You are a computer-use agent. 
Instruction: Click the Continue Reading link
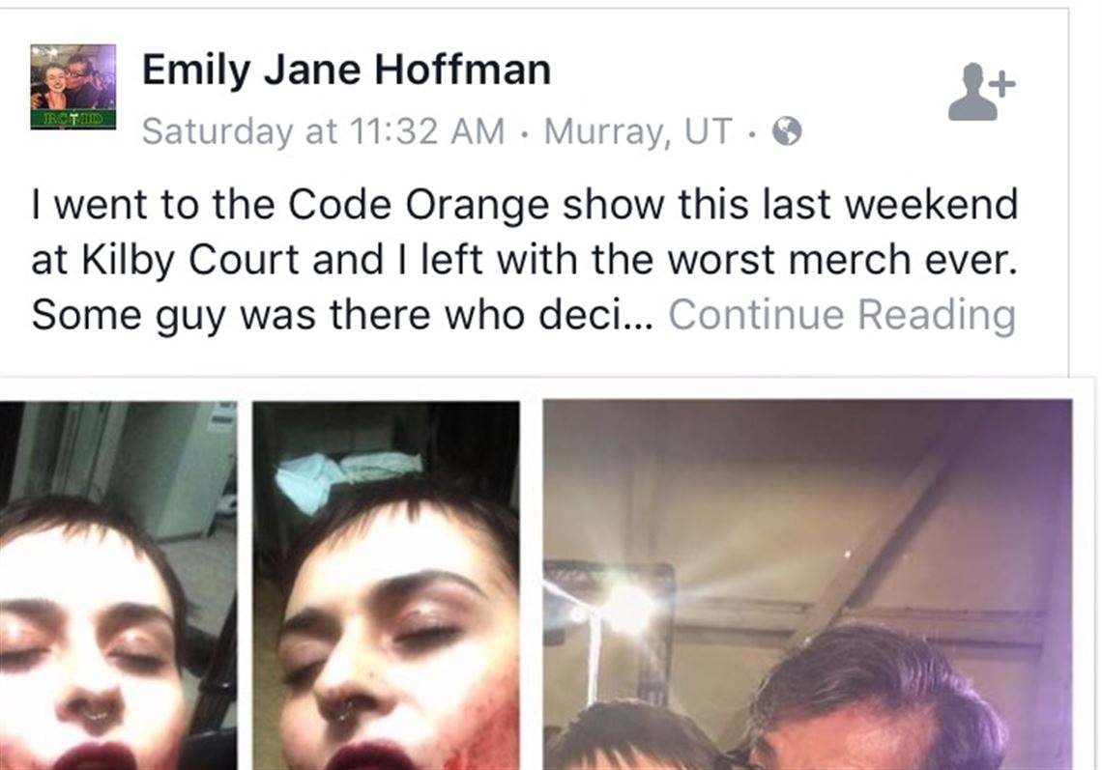[842, 314]
